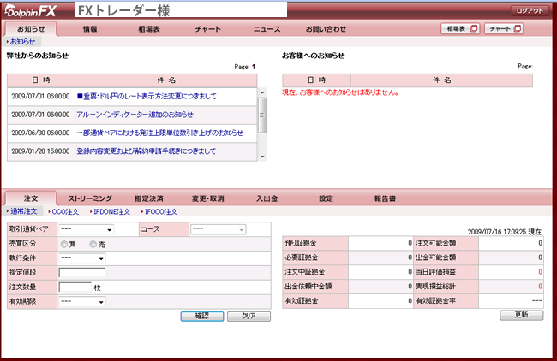Open the 報告書 tab
This screenshot has height=361, width=557.
tap(385, 198)
